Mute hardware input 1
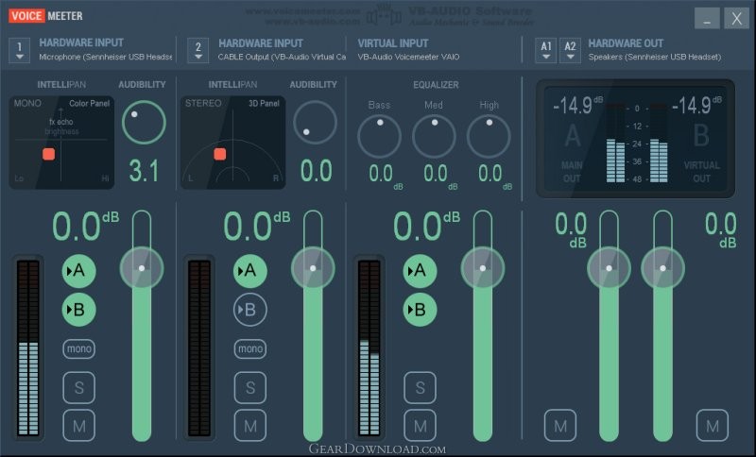The image size is (756, 457). (79, 426)
